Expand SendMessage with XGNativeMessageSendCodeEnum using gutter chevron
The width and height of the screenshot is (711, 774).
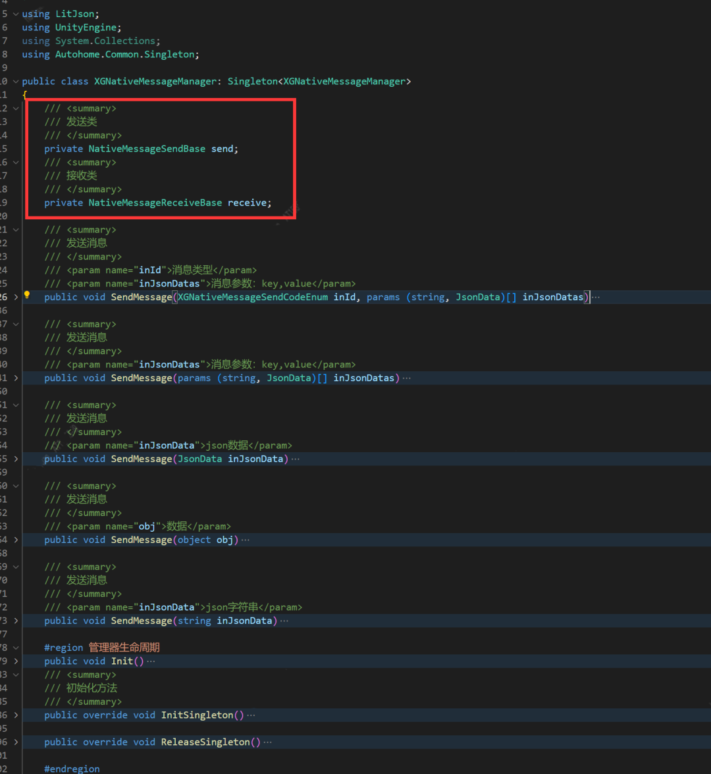click(16, 297)
